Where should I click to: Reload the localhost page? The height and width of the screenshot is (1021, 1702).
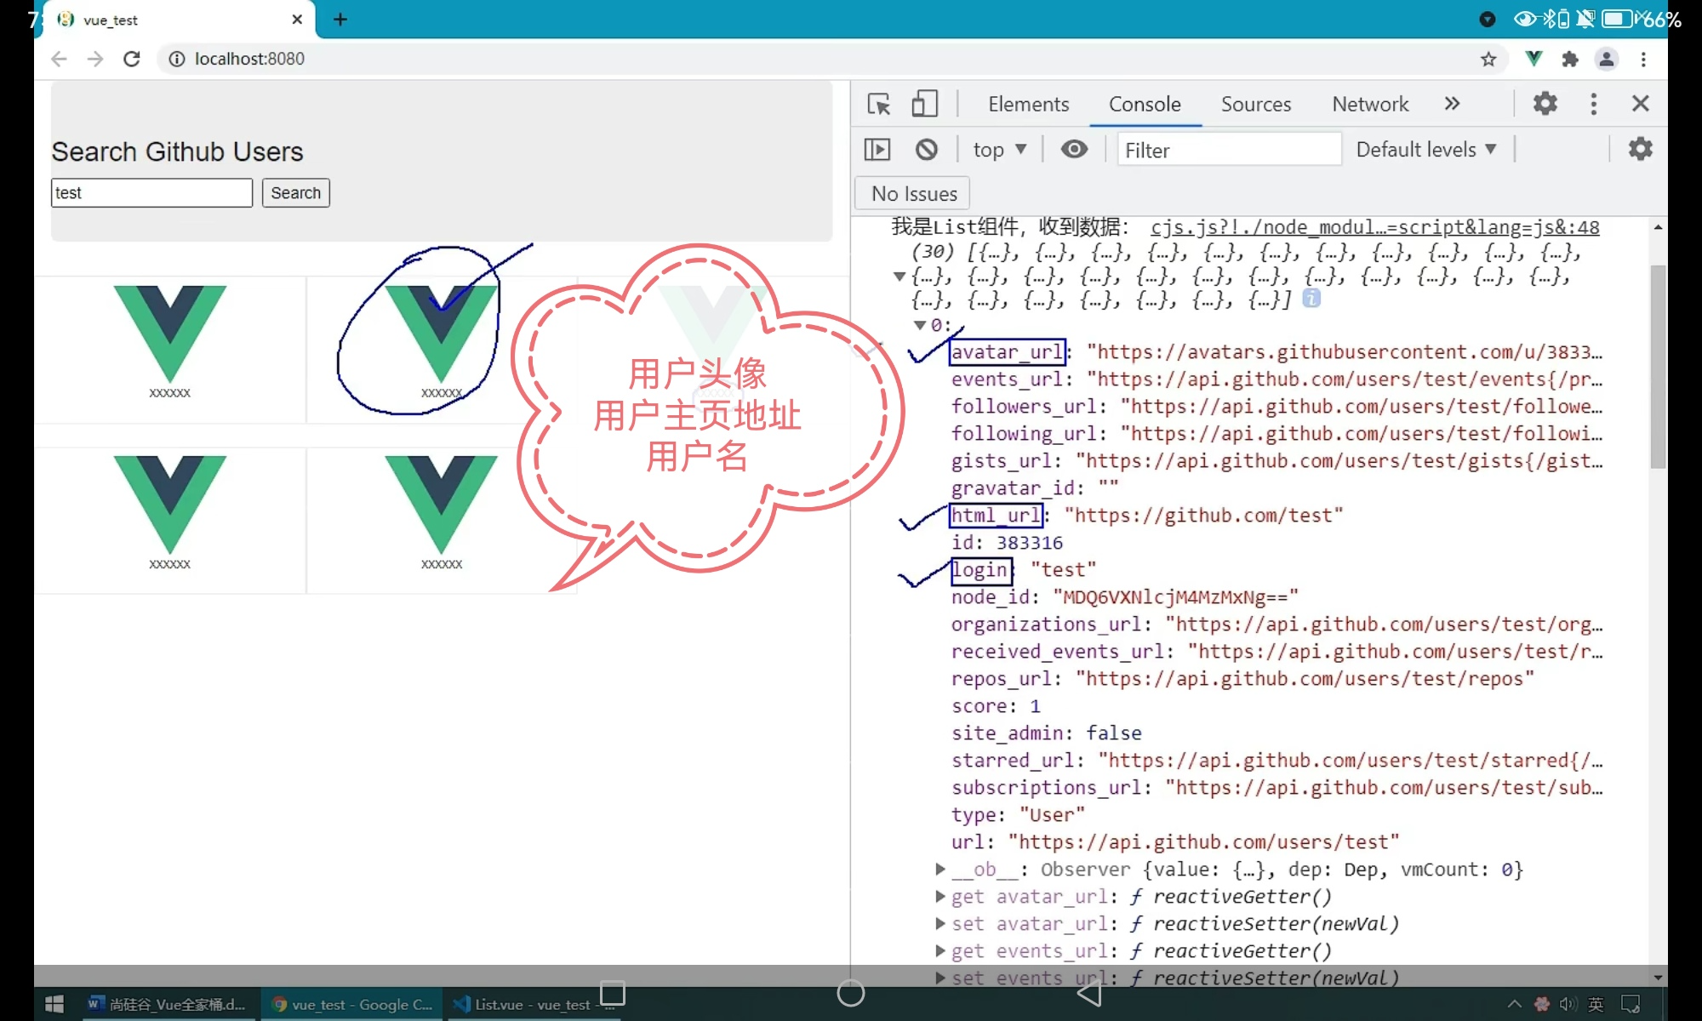coord(132,59)
